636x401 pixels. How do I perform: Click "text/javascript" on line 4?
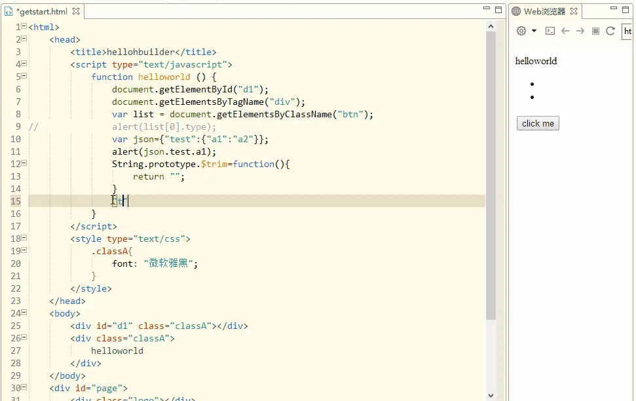click(x=183, y=64)
